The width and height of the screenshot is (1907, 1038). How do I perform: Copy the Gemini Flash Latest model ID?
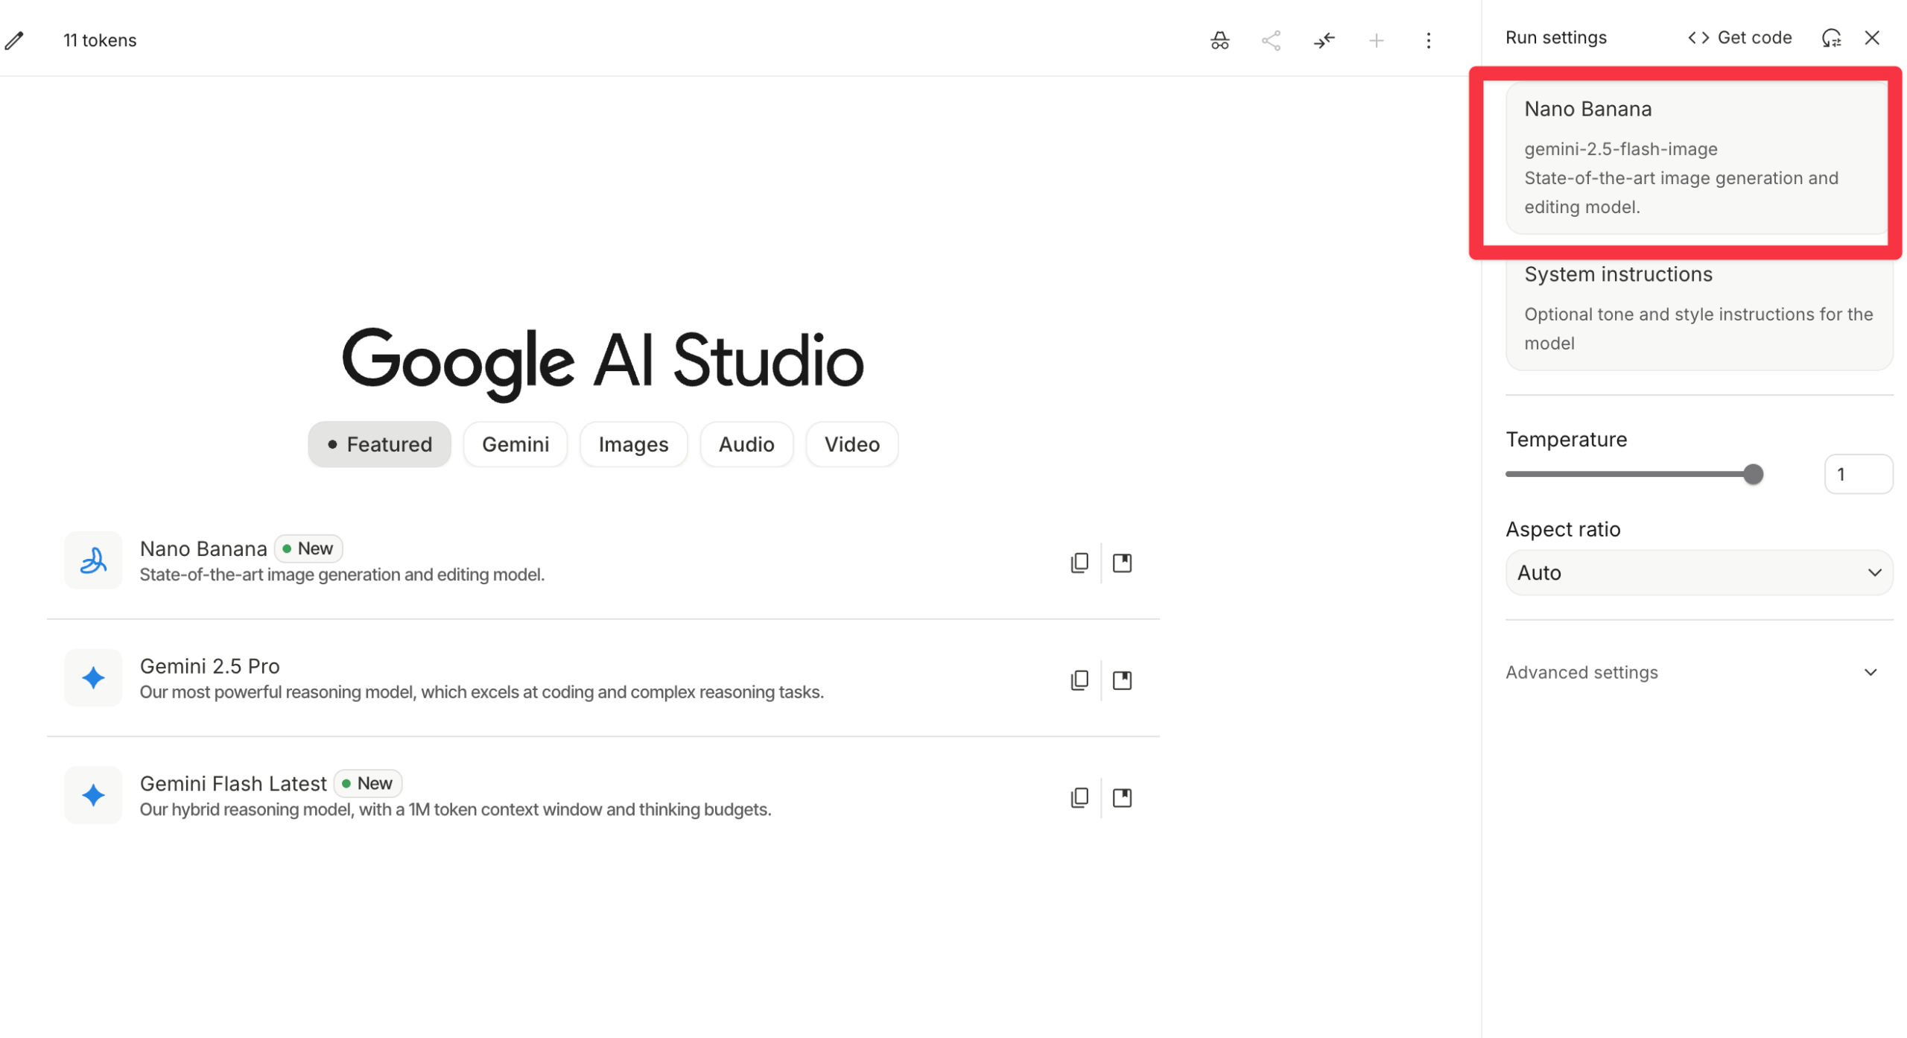[x=1079, y=797]
